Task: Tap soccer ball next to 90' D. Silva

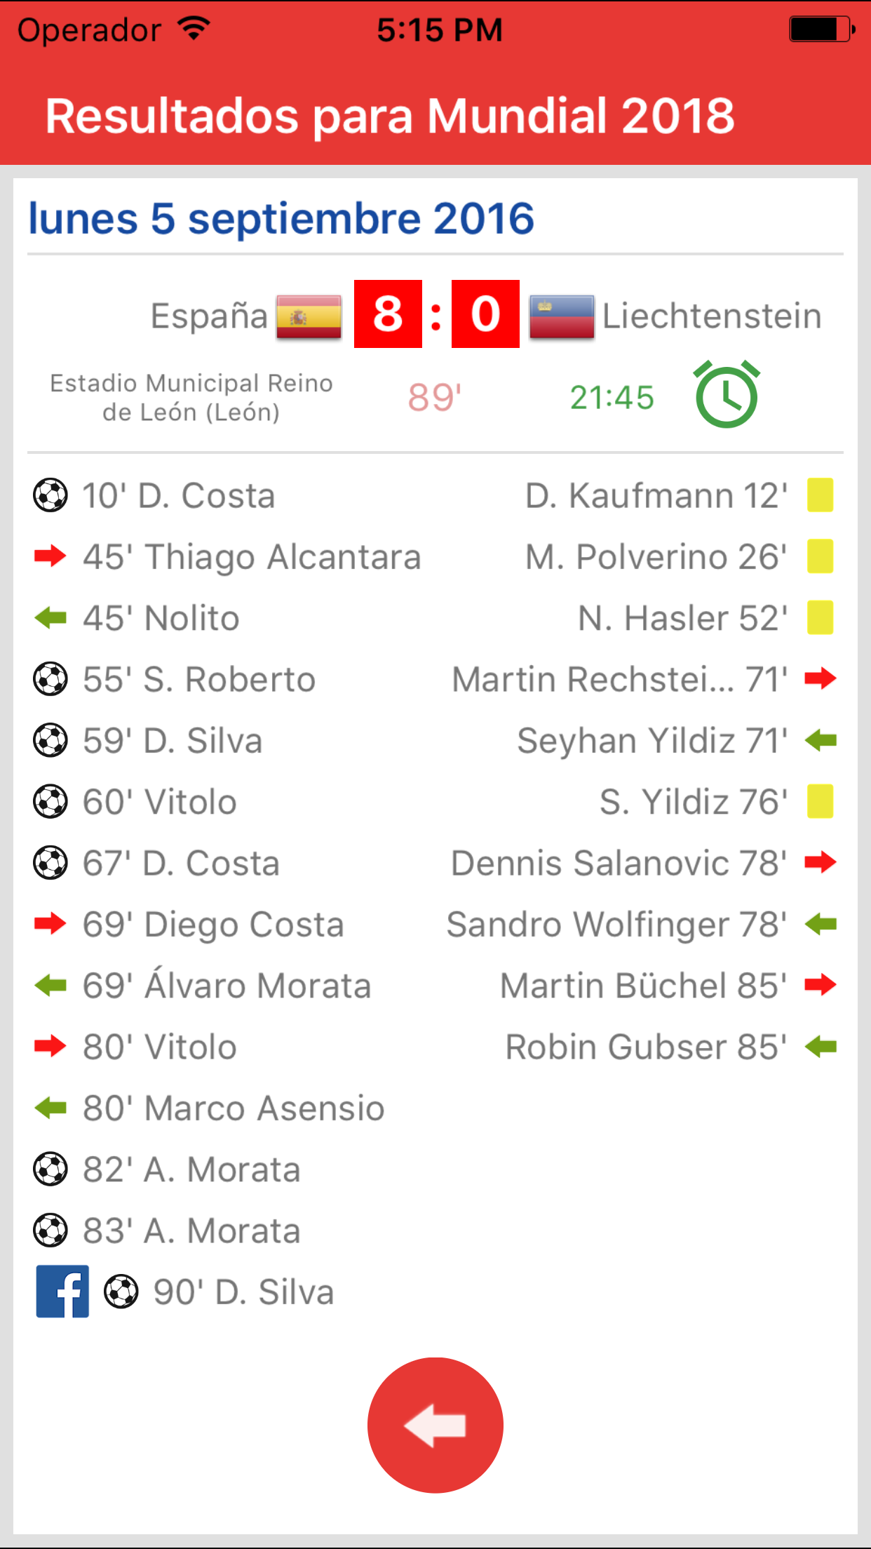Action: click(x=121, y=1292)
